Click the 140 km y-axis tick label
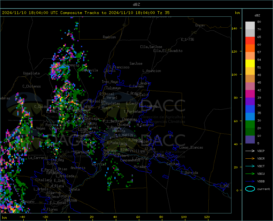Image resolution: width=273 pixels, height=221 pixels. pyautogui.click(x=234, y=28)
